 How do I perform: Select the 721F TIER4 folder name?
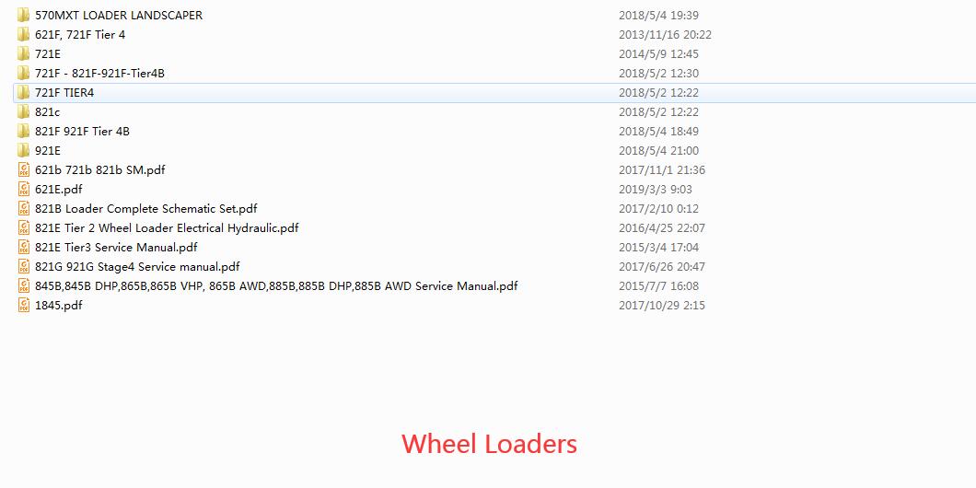tap(64, 92)
